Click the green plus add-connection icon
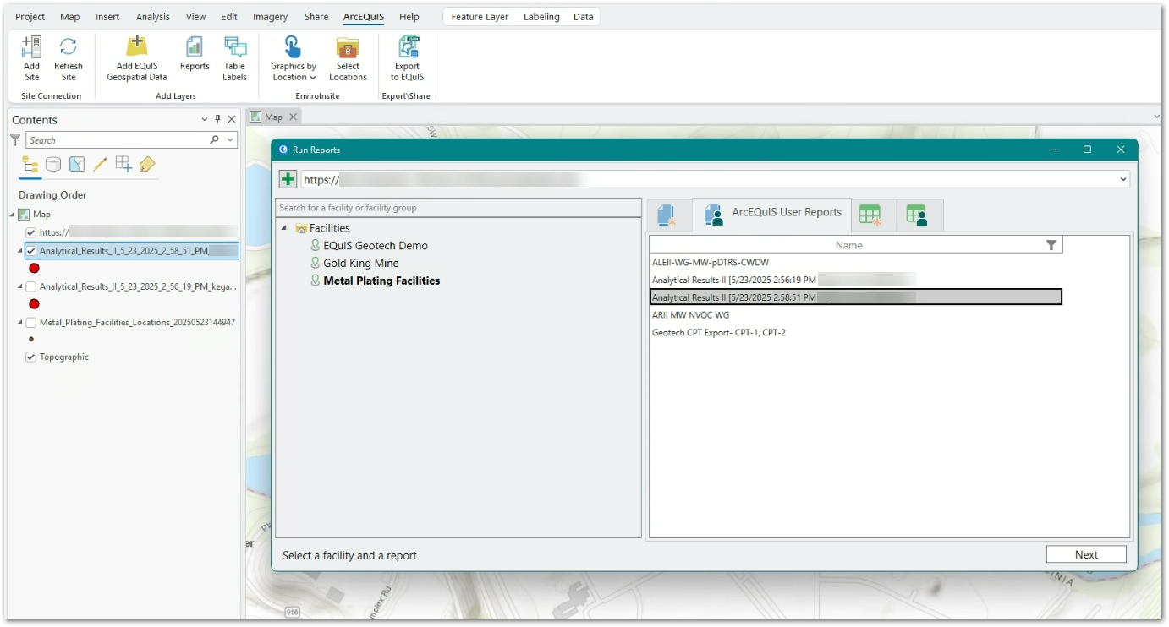Screen dimensions: 1169x627 288,179
